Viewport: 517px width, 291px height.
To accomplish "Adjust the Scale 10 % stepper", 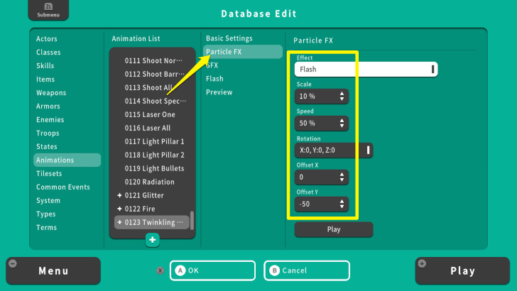I will point(322,97).
